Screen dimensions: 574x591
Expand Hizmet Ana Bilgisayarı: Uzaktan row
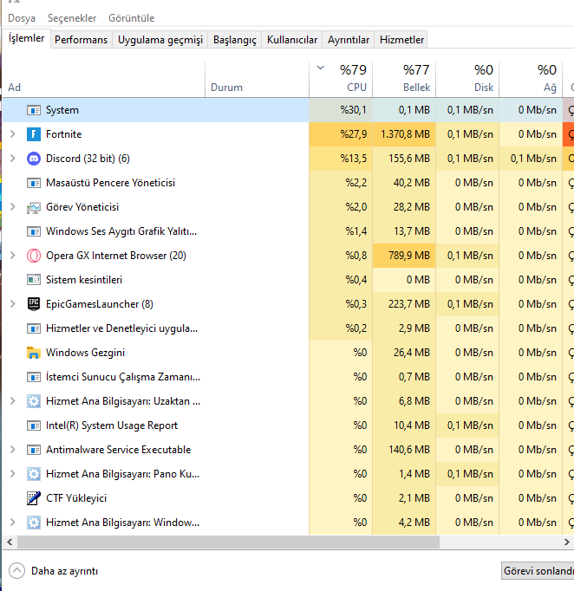[x=12, y=401]
